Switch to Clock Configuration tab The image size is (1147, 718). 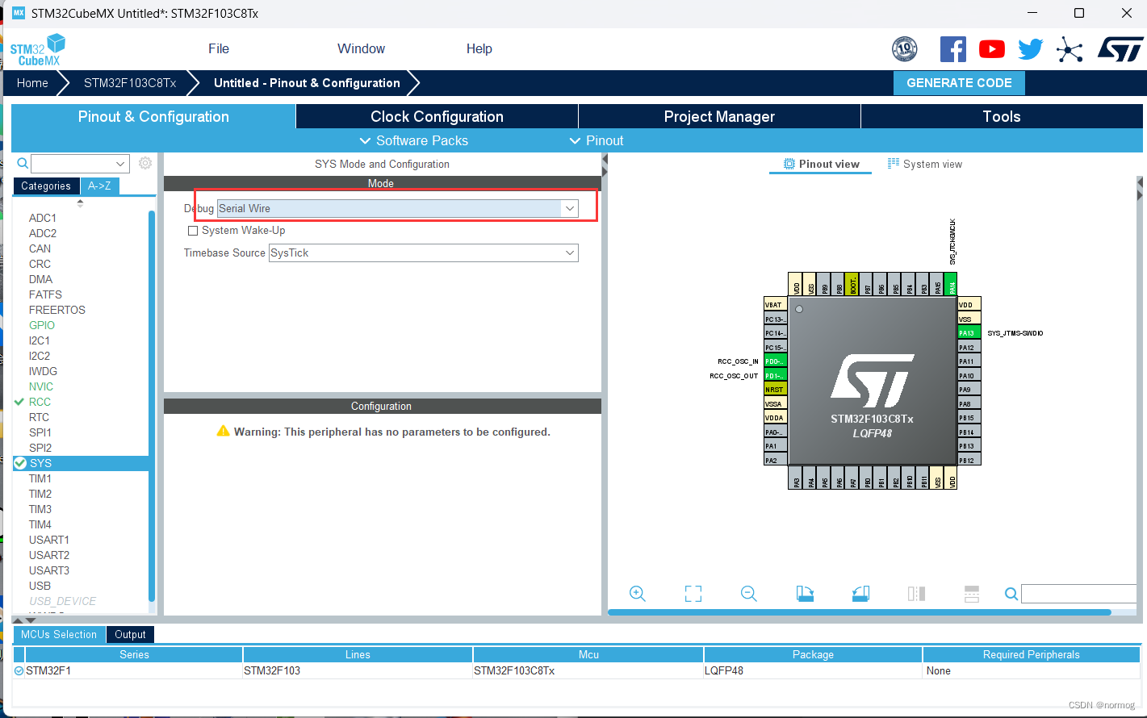[x=437, y=117]
